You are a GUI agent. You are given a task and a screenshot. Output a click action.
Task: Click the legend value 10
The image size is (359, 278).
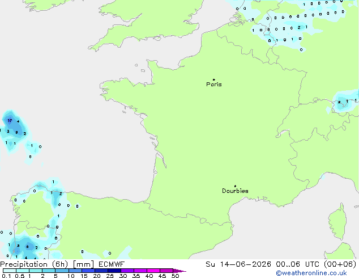pyautogui.click(x=71, y=276)
